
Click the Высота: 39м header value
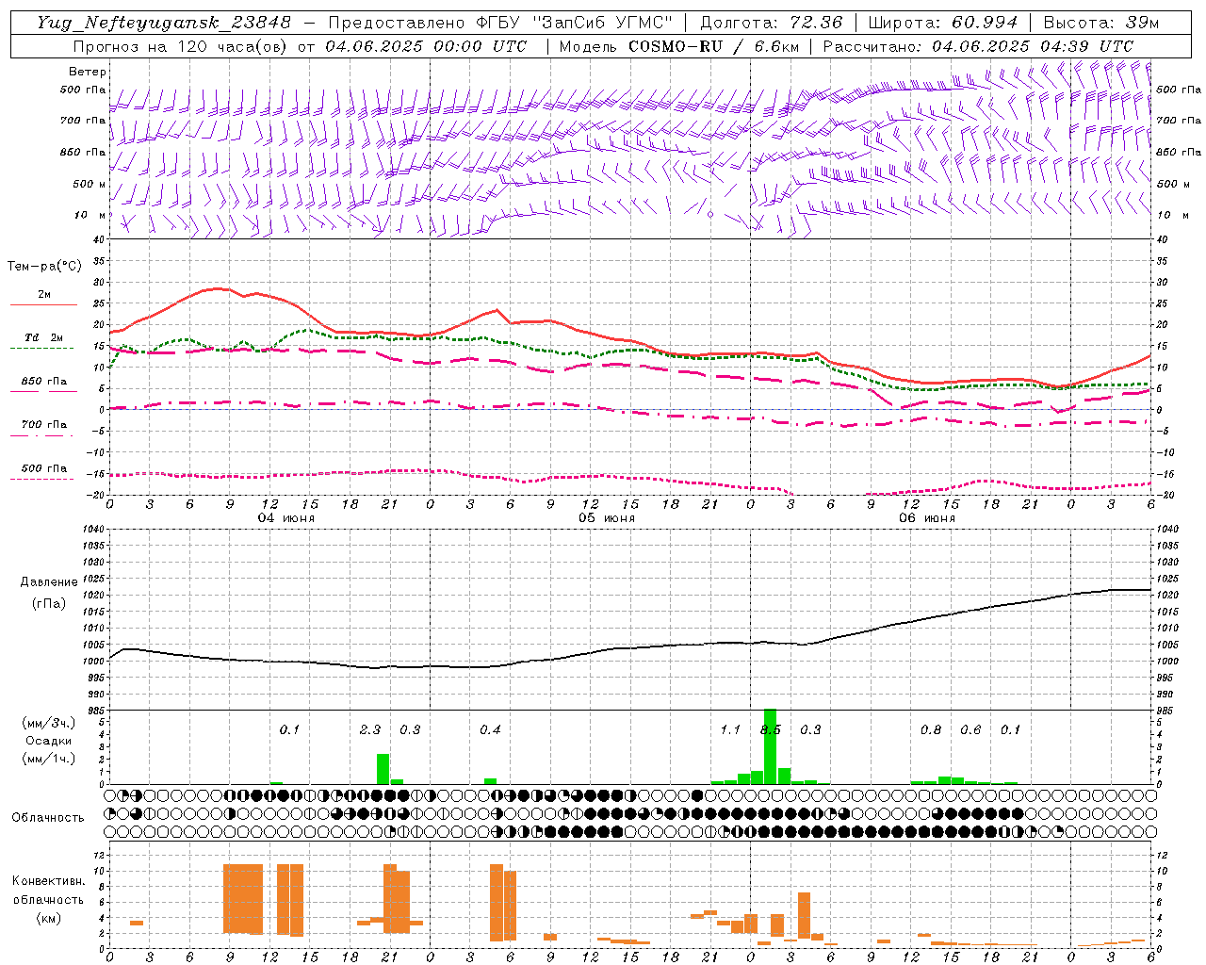click(x=1101, y=23)
